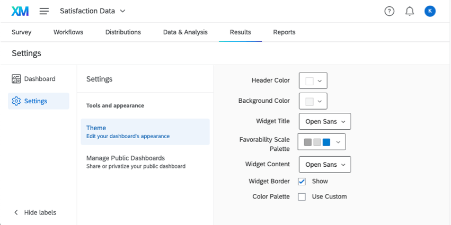
Task: Click the XM logo icon
Action: click(x=20, y=11)
